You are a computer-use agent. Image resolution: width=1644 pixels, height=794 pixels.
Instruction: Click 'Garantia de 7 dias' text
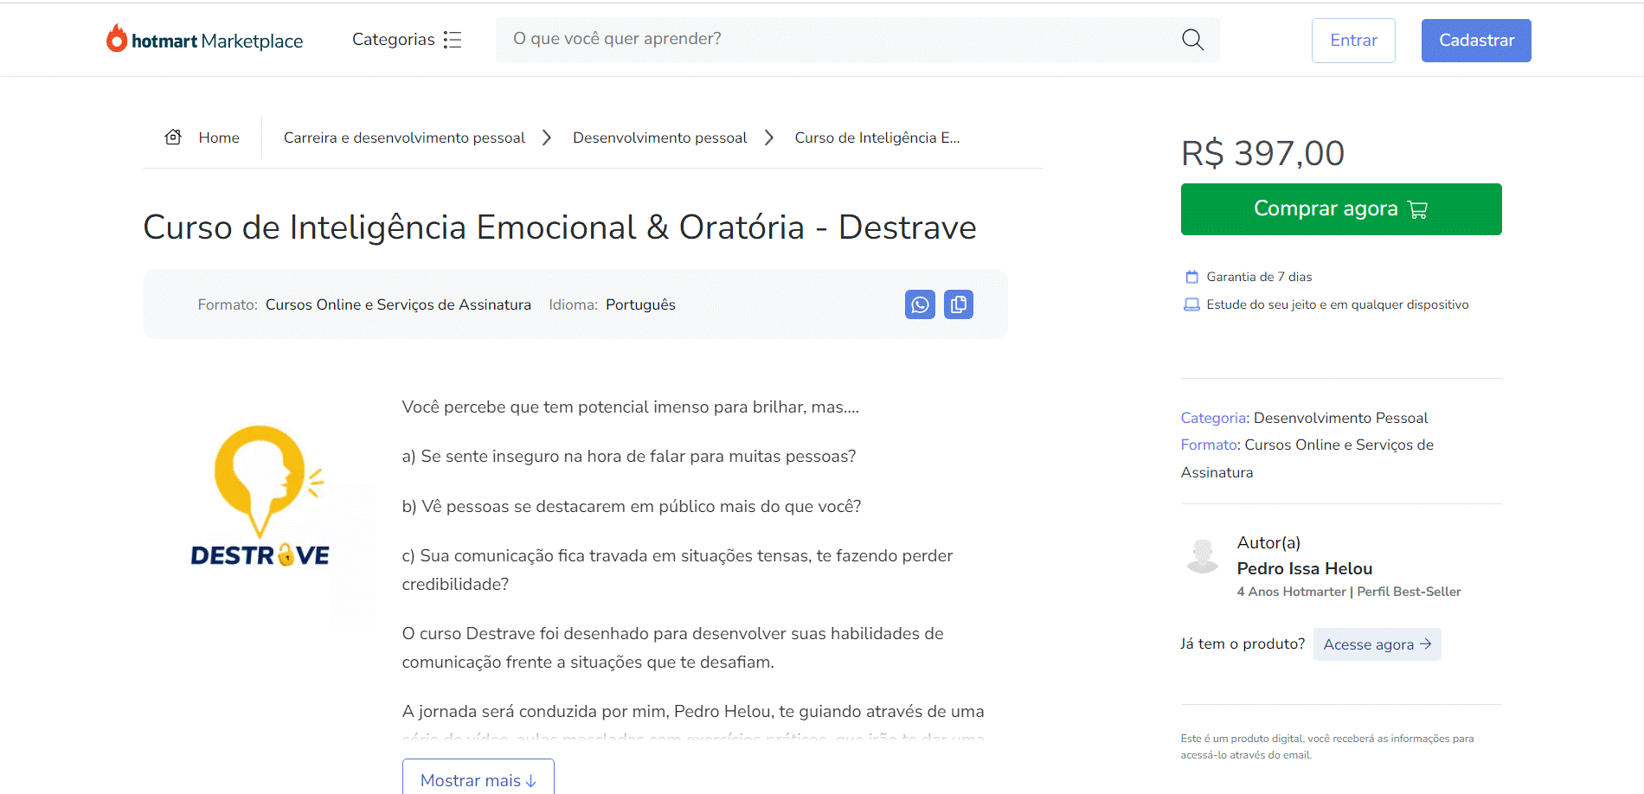click(x=1259, y=277)
